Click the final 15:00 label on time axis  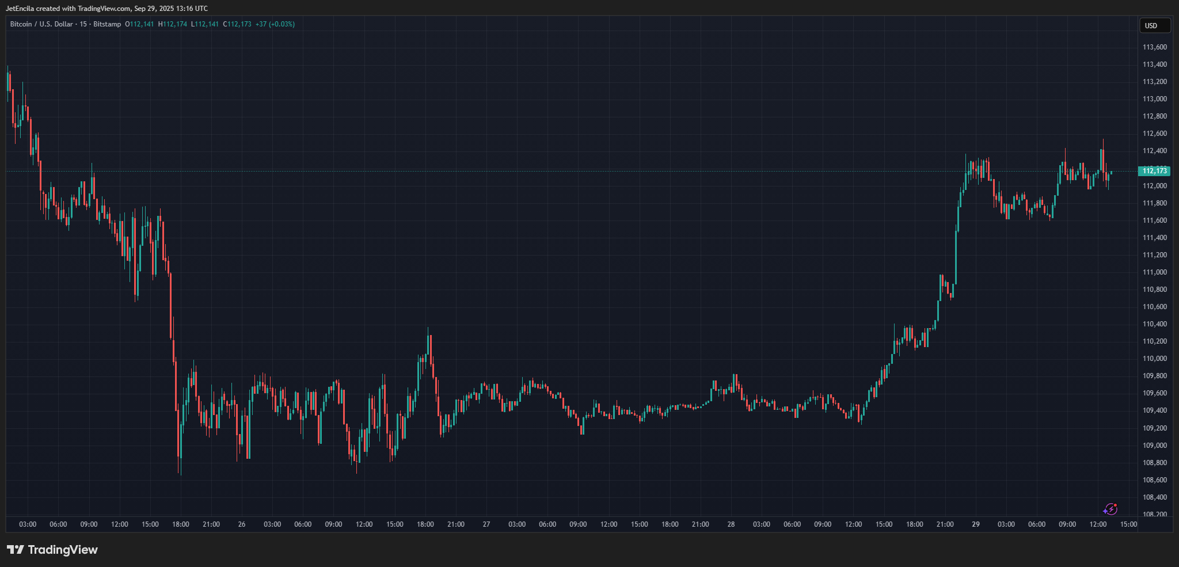tap(1129, 524)
